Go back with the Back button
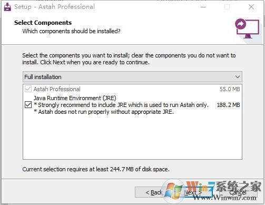The image size is (265, 205). point(154,192)
